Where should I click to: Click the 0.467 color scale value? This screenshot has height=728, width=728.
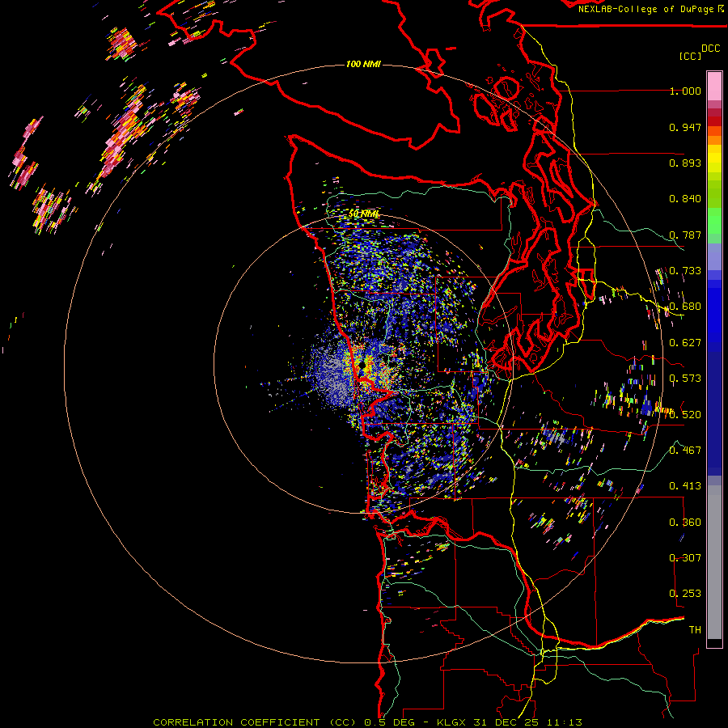point(685,451)
